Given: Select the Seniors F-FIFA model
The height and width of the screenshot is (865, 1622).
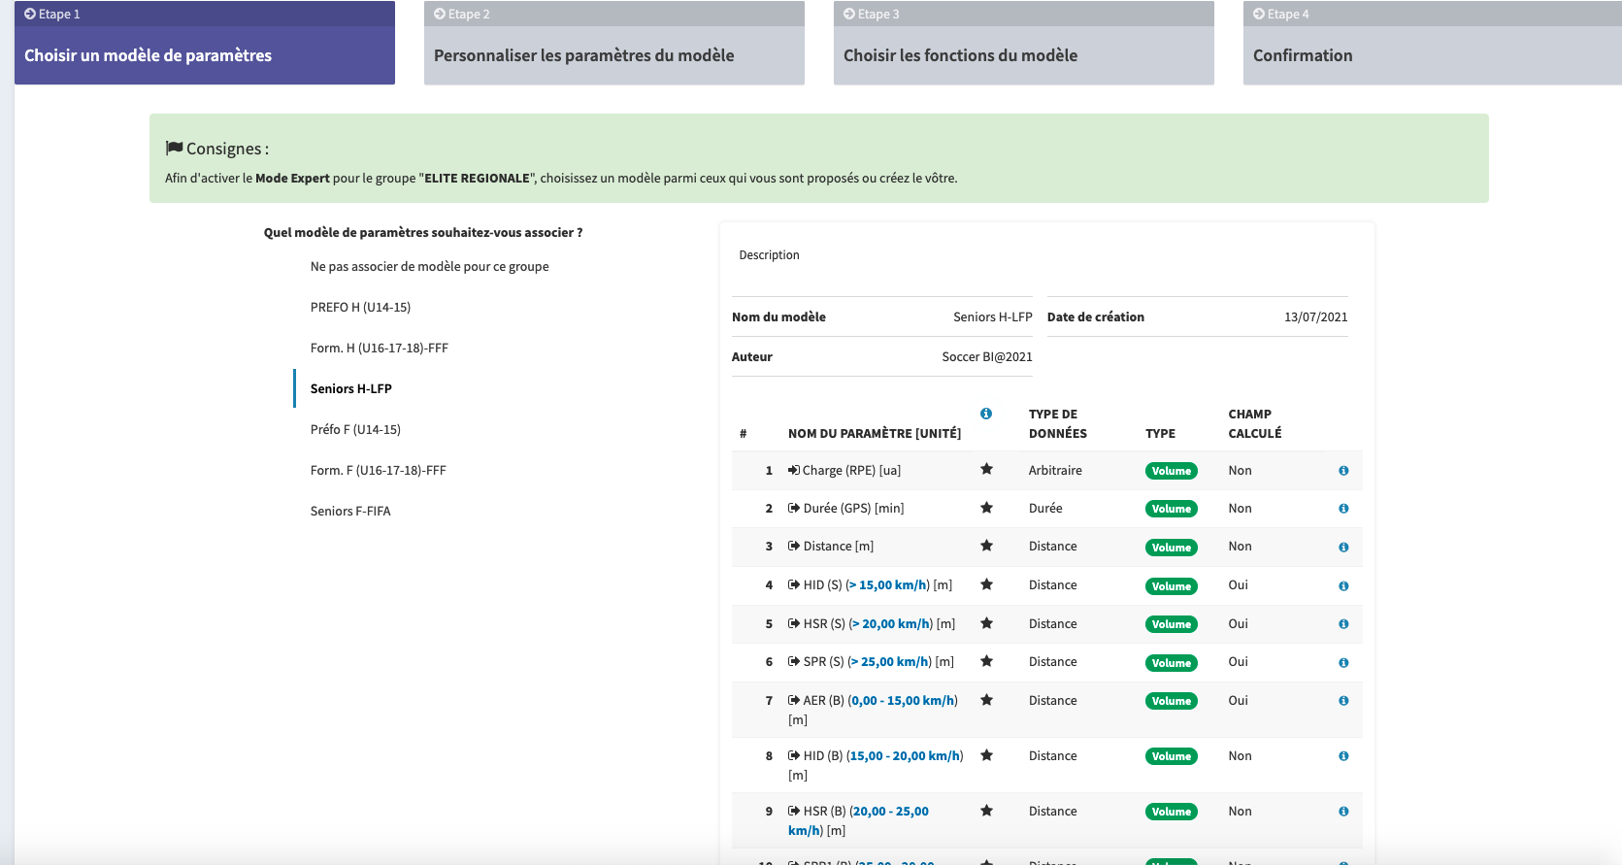Looking at the screenshot, I should point(350,511).
